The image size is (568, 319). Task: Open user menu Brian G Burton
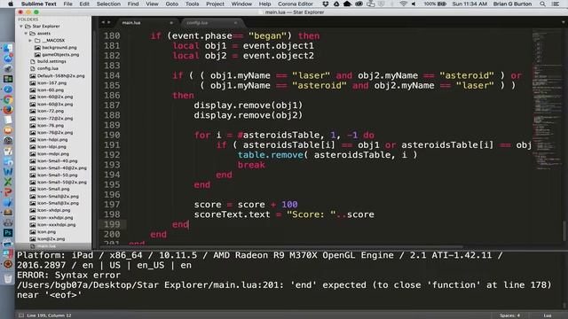(x=512, y=4)
